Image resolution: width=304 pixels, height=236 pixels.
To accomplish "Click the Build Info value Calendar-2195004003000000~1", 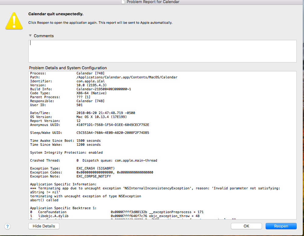I will point(104,89).
